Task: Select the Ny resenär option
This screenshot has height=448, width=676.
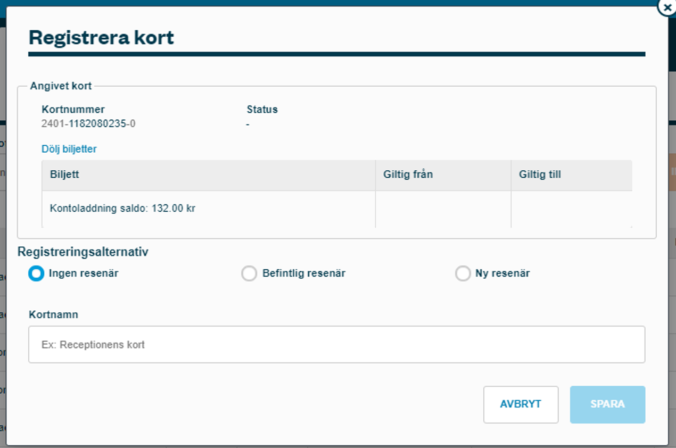Action: pos(463,273)
